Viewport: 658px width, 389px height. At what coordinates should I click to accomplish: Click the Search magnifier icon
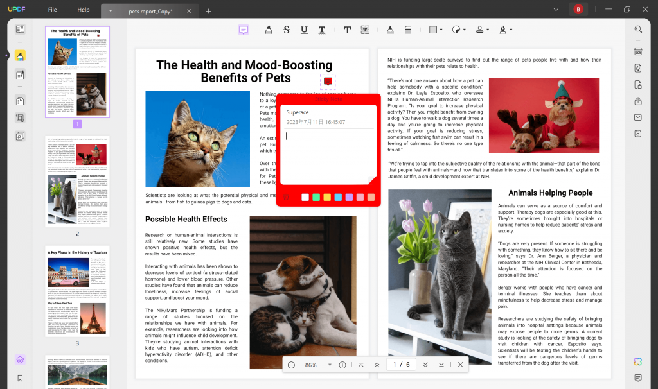[x=638, y=30]
